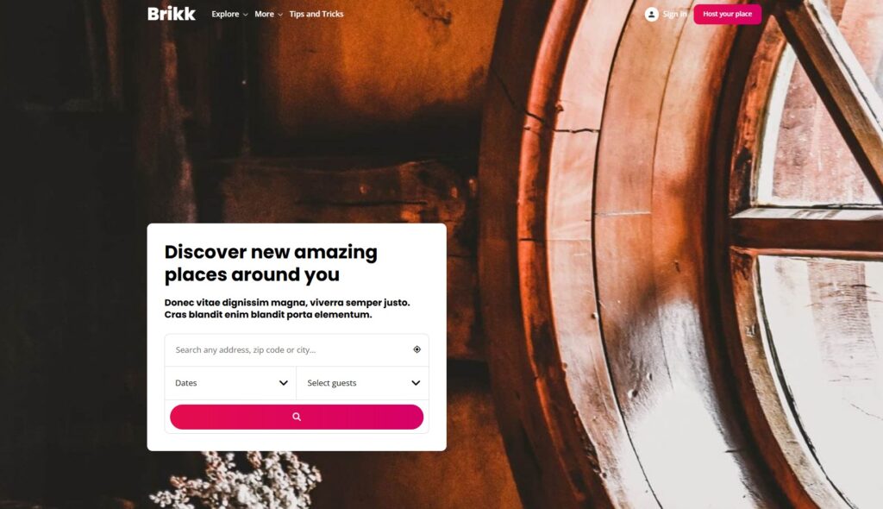This screenshot has height=509, width=883.
Task: Open the More menu
Action: (x=264, y=14)
